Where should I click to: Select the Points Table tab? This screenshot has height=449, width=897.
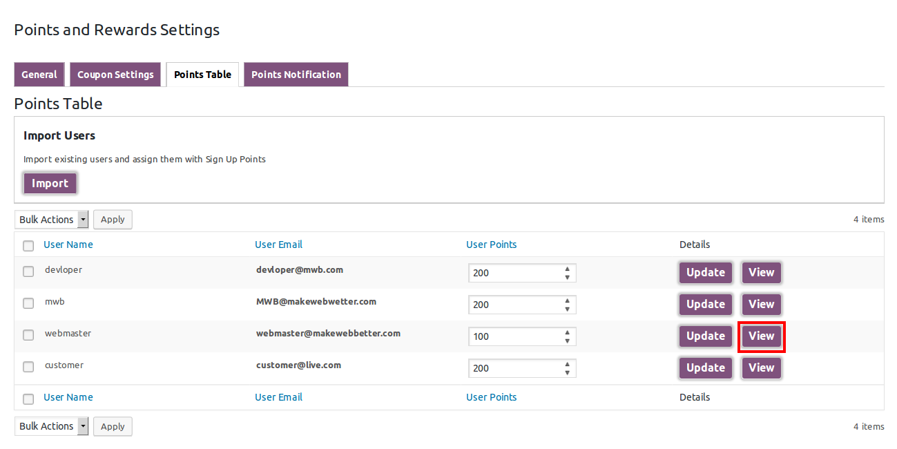point(202,74)
